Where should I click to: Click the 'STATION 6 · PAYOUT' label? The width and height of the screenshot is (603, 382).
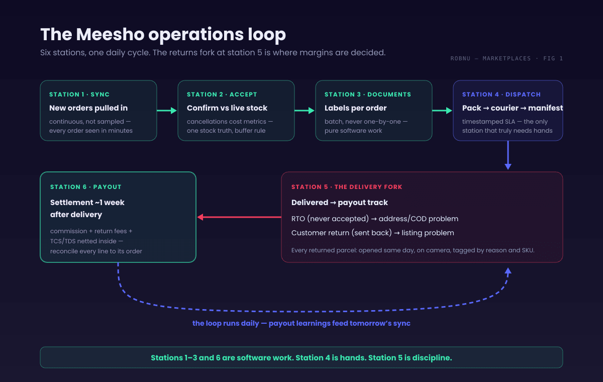point(86,187)
